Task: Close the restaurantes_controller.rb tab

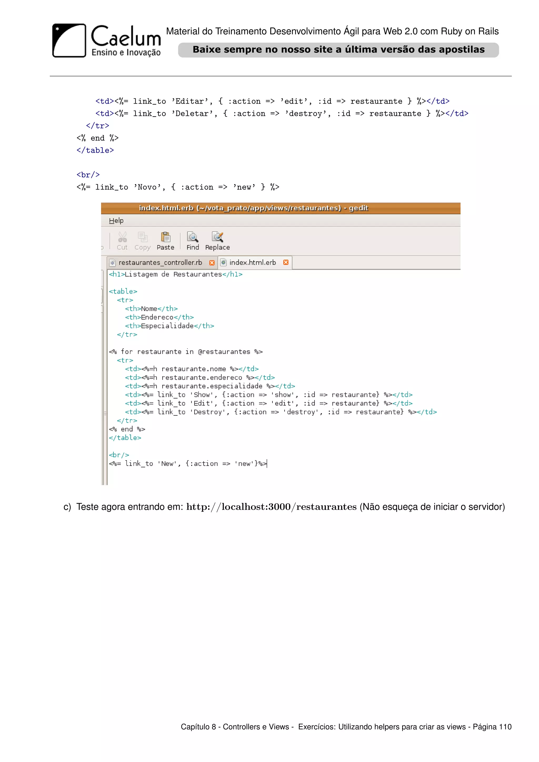Action: pos(212,263)
